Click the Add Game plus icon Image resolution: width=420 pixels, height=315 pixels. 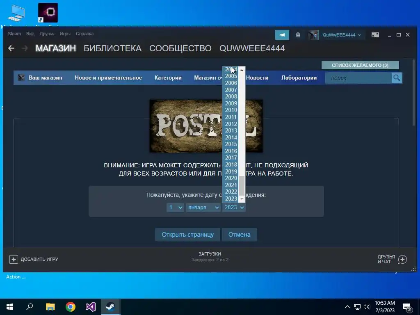click(14, 259)
